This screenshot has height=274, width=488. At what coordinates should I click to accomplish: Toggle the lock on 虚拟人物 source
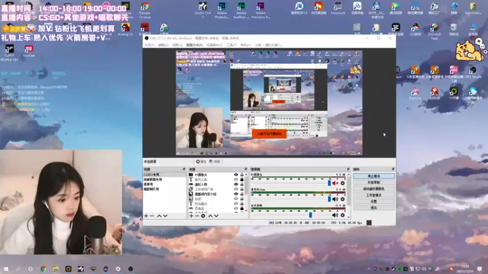tap(242, 184)
